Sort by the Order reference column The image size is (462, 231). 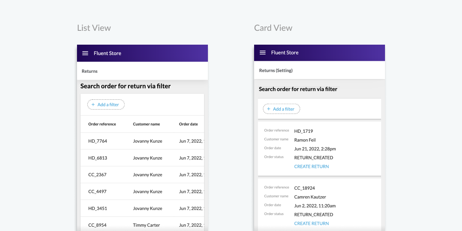coord(102,124)
